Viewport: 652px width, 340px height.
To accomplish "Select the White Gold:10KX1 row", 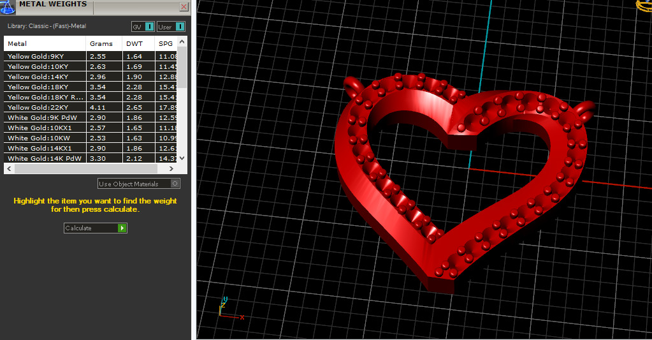I will tap(91, 128).
